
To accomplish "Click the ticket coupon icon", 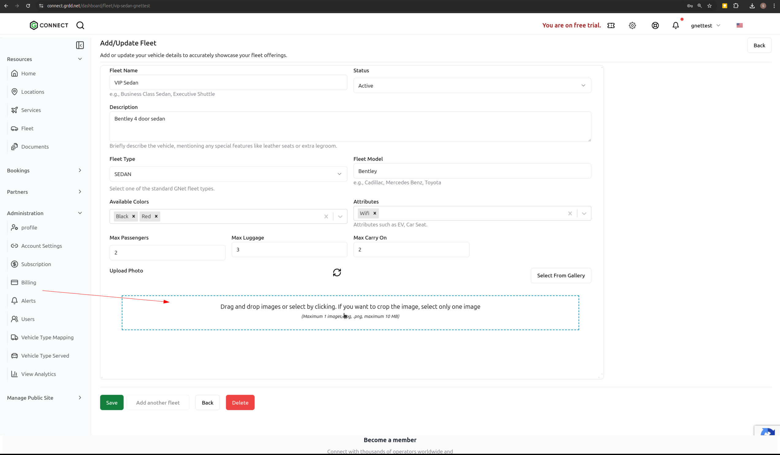I will point(611,25).
